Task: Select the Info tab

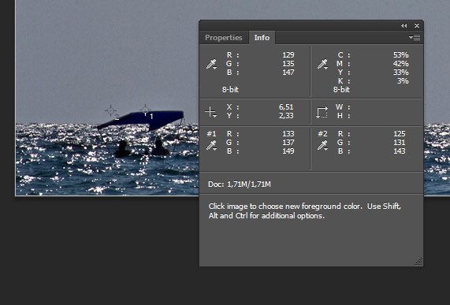Action: (x=262, y=38)
